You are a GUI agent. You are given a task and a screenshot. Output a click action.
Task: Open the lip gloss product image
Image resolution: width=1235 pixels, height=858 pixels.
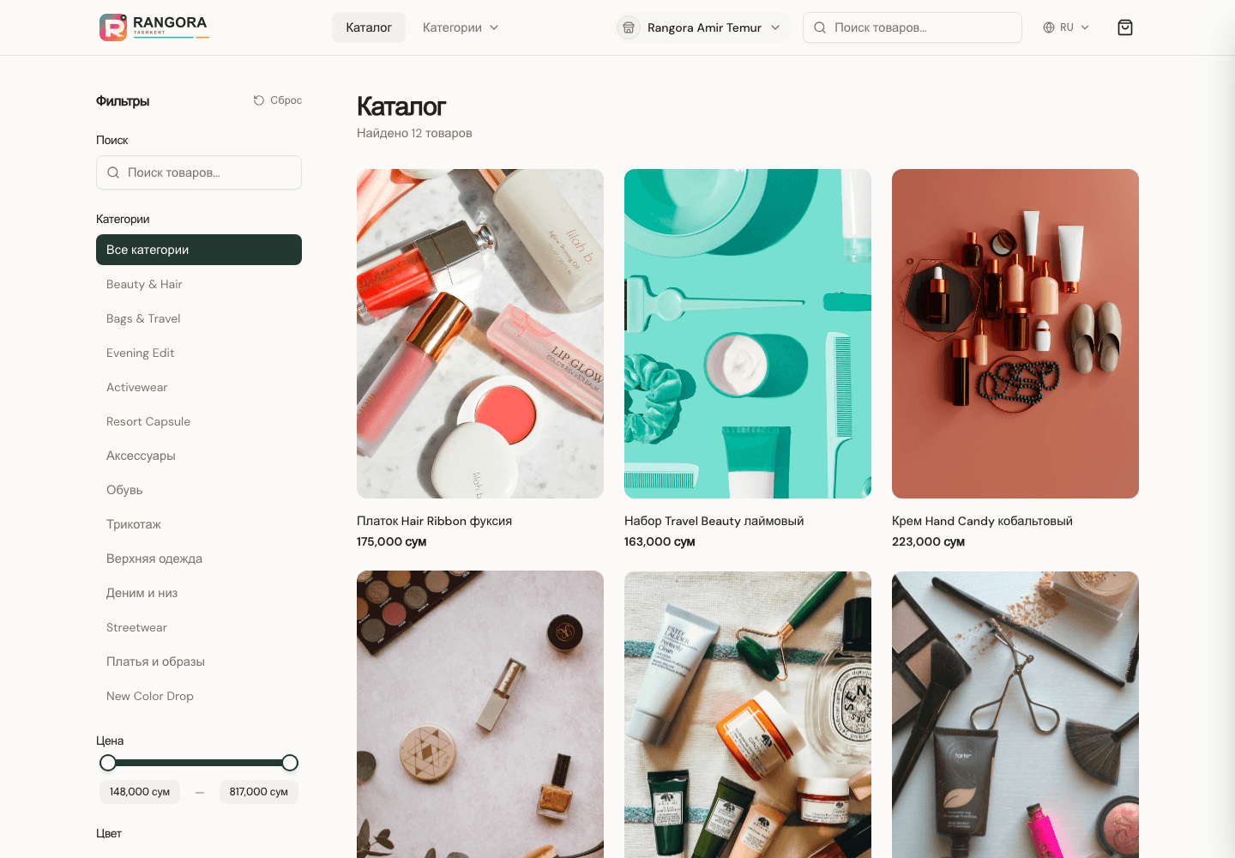480,334
